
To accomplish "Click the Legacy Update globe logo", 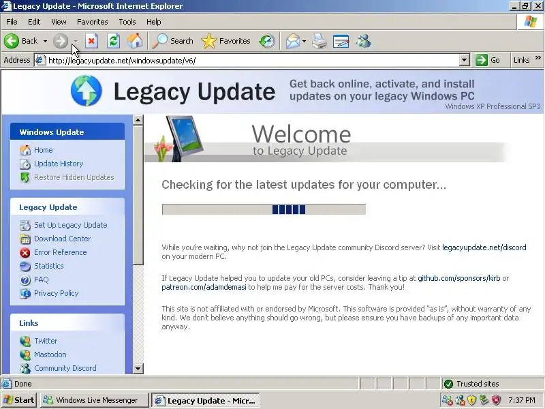I will pyautogui.click(x=87, y=91).
